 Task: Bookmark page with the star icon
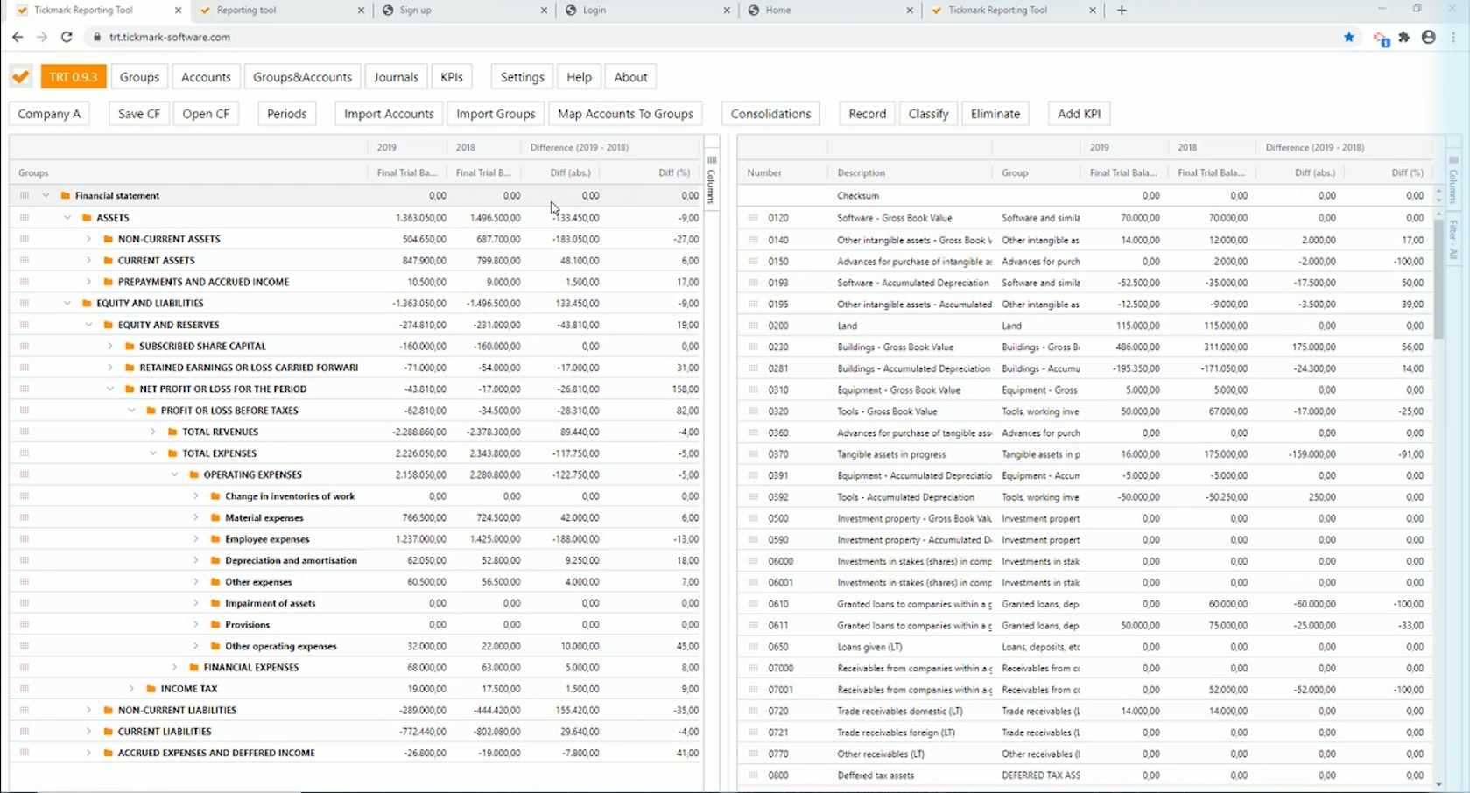coord(1349,37)
